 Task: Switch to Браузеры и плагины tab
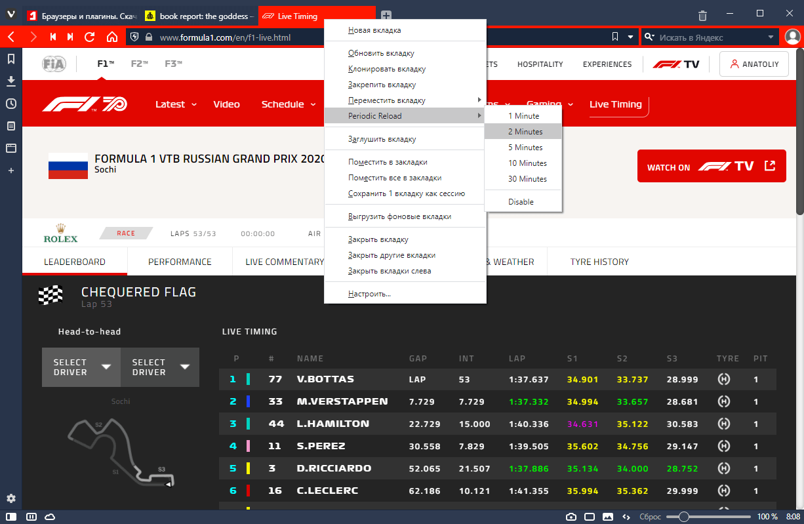coord(81,16)
